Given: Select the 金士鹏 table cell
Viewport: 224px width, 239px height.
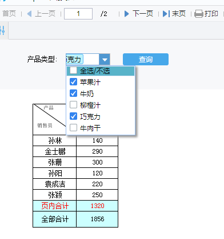Looking at the screenshot, I should click(55, 151).
